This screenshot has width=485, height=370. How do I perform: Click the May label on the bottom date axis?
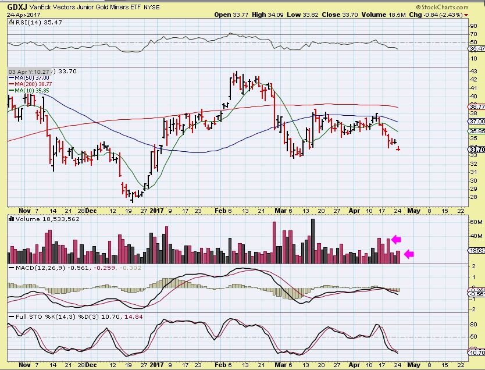pyautogui.click(x=413, y=365)
